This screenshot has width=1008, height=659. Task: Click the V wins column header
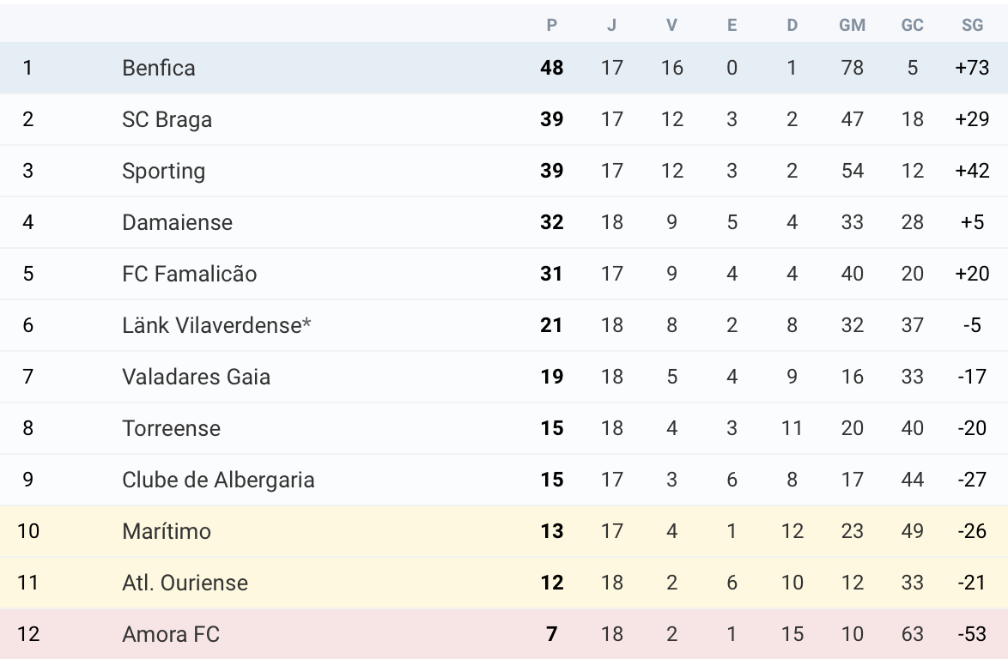click(x=671, y=26)
